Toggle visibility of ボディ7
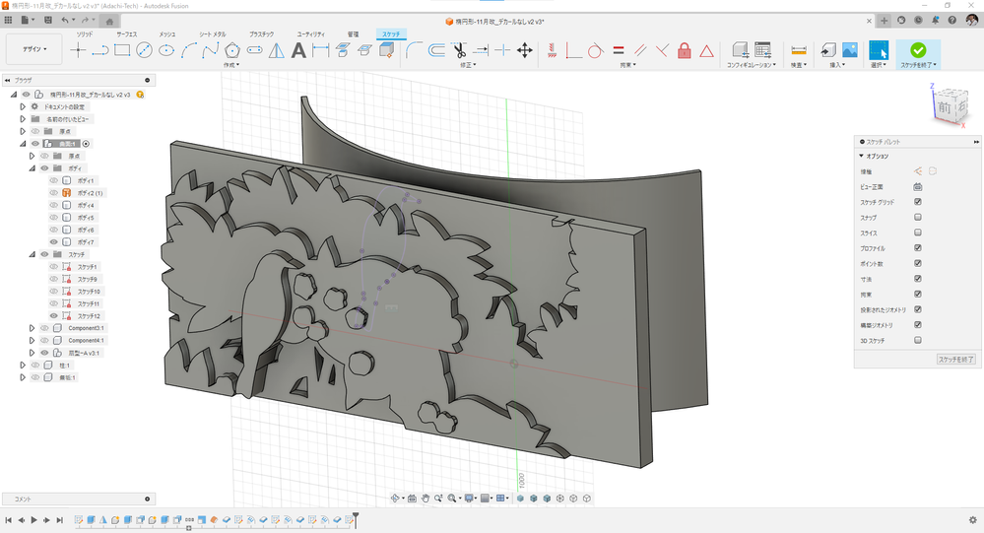 [54, 241]
